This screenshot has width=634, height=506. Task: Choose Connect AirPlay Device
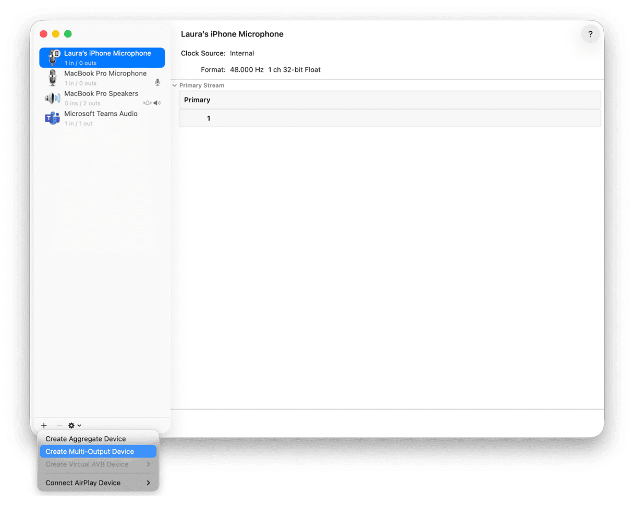tap(98, 483)
